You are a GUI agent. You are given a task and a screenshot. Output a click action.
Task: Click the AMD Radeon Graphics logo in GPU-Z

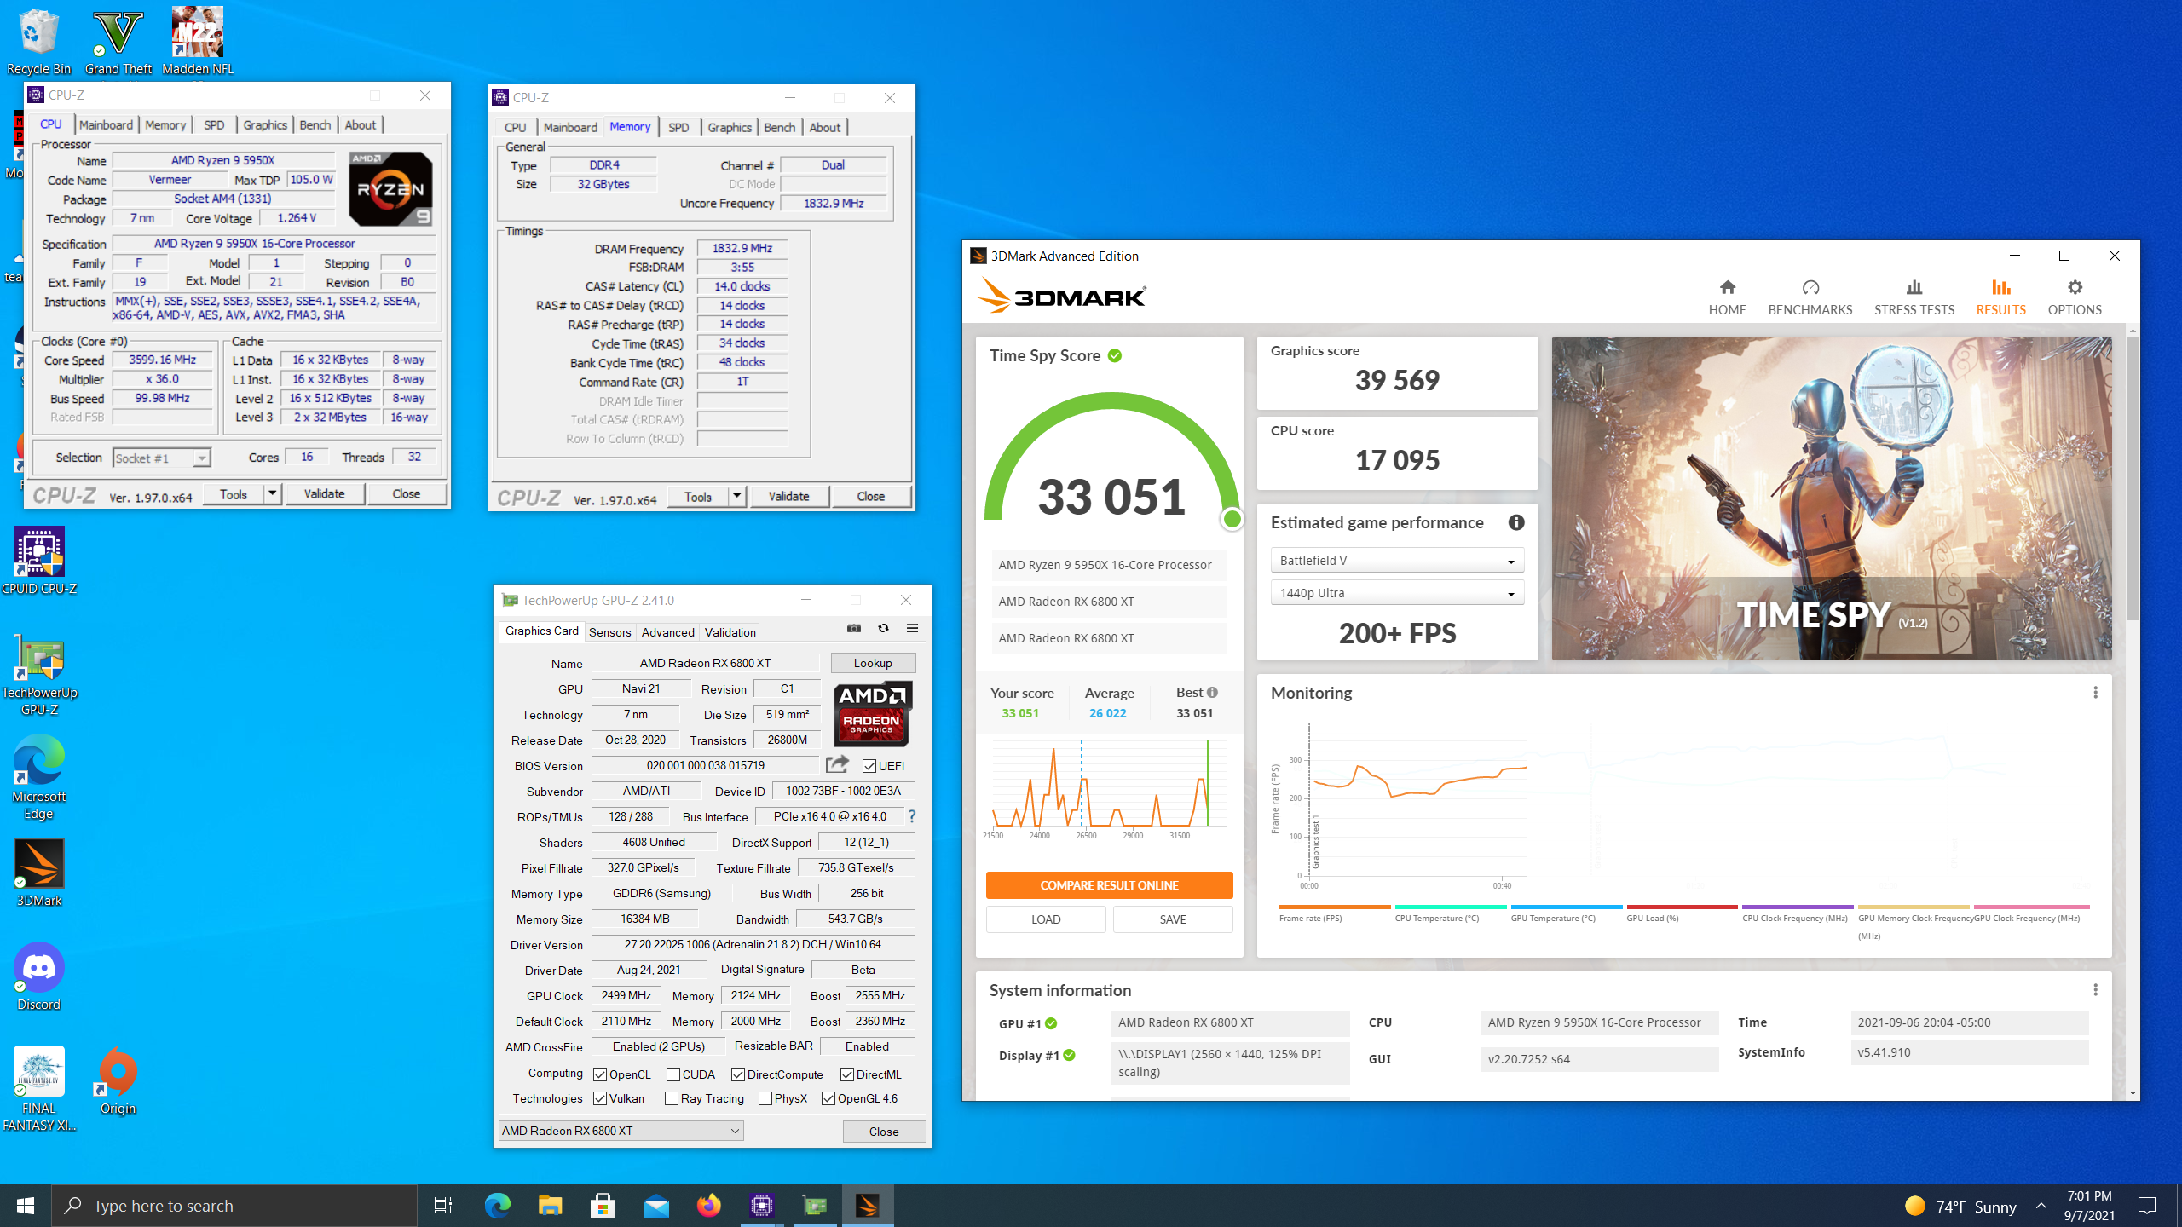click(x=872, y=713)
